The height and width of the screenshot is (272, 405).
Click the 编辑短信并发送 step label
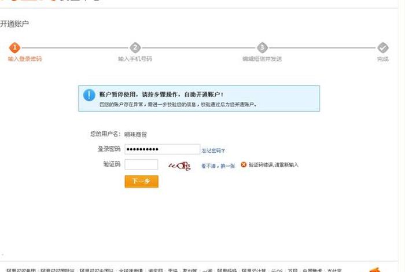click(x=262, y=59)
